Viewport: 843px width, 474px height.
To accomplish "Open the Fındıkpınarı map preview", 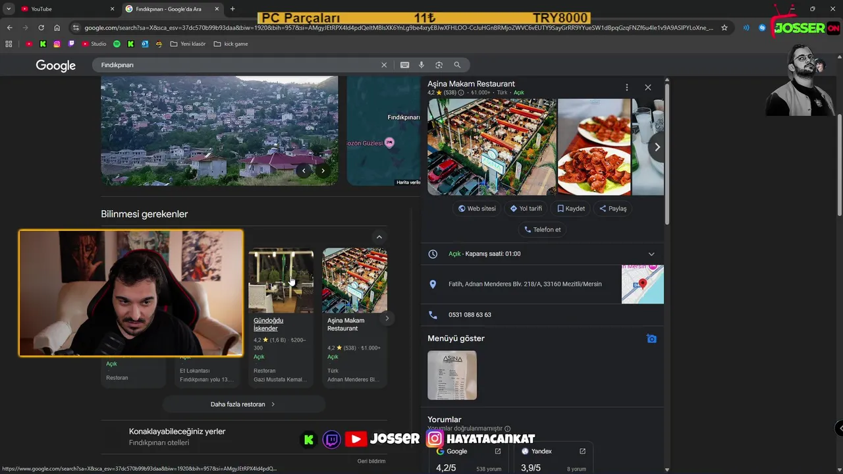I will 383,130.
